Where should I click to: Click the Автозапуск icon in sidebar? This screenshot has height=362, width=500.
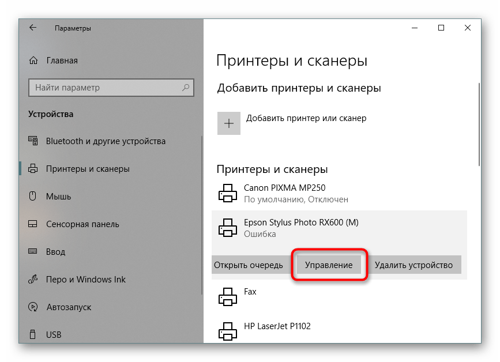point(32,307)
